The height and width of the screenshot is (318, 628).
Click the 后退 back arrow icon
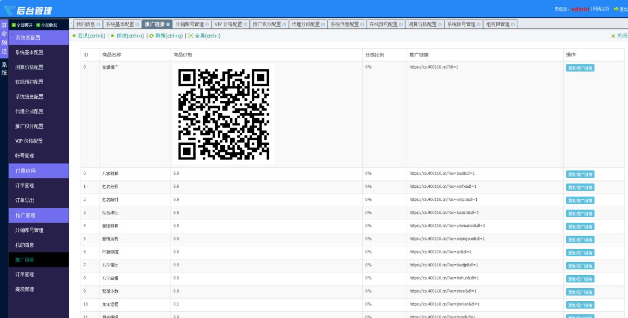coord(74,36)
